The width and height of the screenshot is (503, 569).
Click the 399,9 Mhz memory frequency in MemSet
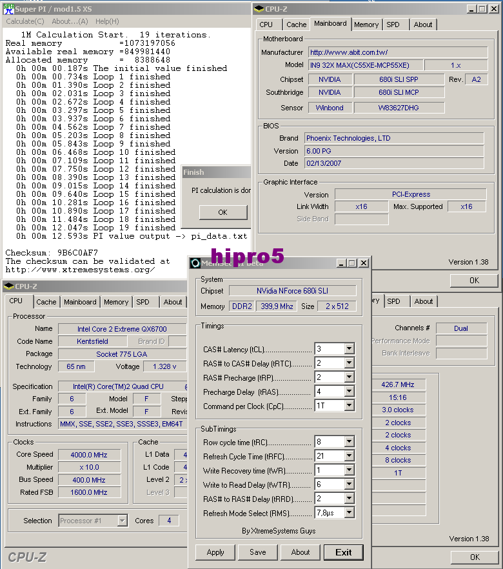click(277, 306)
